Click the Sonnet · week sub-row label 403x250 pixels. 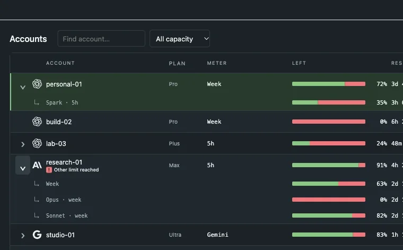67,215
